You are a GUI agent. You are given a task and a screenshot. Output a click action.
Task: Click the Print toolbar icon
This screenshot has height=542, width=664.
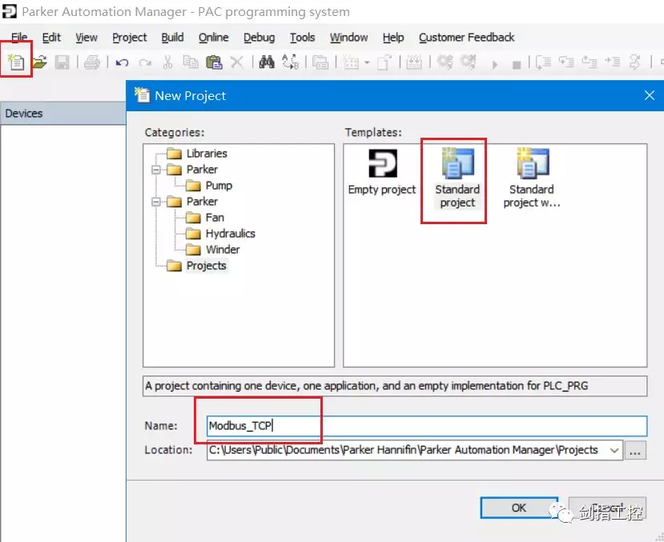(92, 62)
